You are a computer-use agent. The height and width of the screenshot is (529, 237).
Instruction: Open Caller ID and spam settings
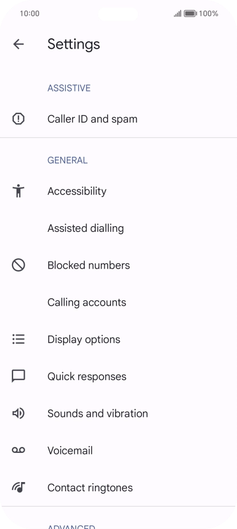[118, 119]
